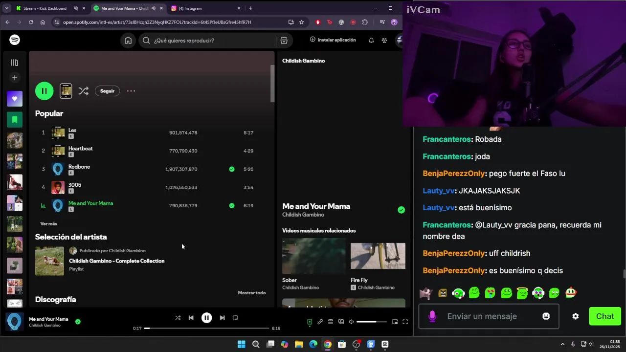Show hidden system tray icons chevron

(x=562, y=344)
